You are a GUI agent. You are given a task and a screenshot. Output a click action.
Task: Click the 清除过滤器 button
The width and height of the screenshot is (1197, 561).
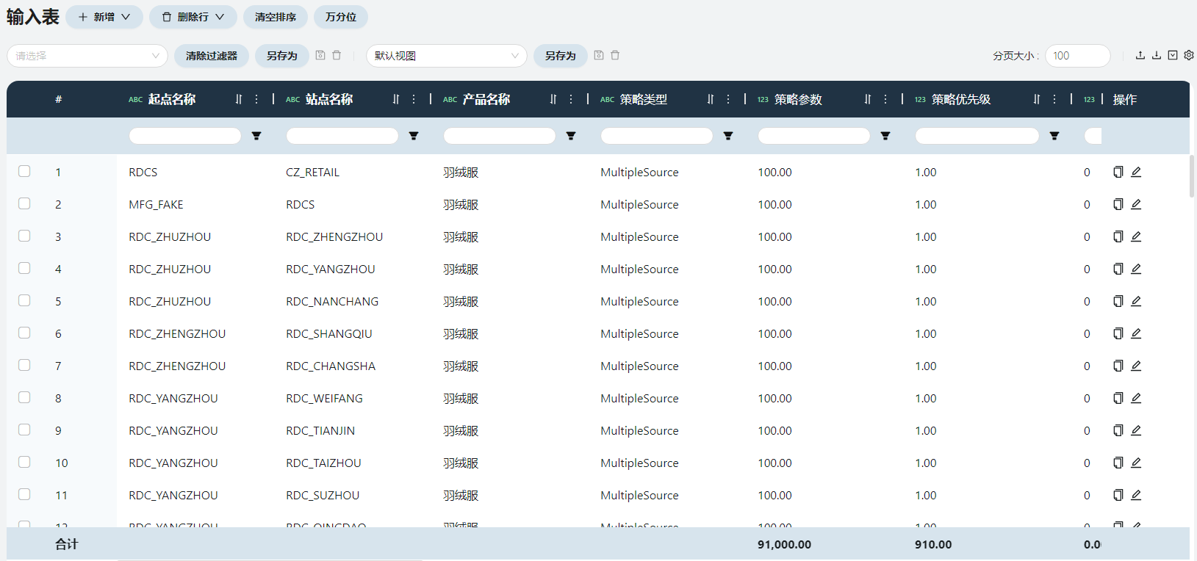[212, 56]
